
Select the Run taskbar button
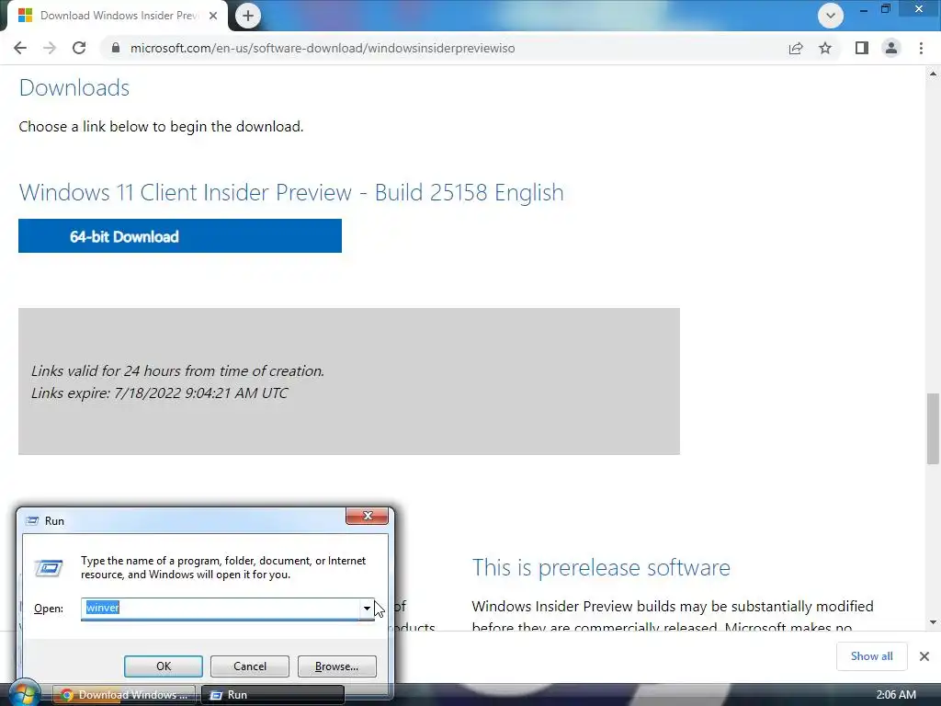coord(273,695)
